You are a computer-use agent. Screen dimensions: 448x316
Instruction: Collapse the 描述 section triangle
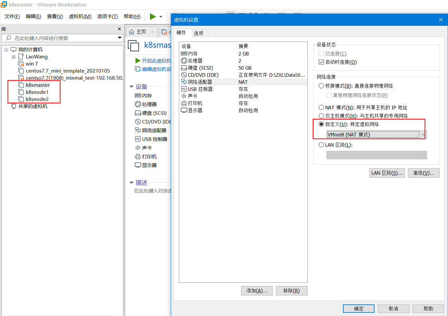point(131,183)
